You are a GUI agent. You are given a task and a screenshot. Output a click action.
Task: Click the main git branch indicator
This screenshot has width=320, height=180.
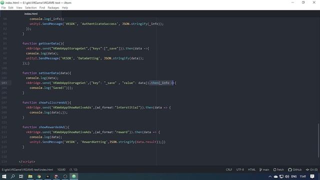click(x=264, y=169)
